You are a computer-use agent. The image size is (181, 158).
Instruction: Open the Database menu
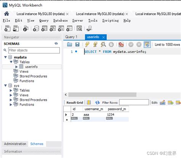click(60, 21)
